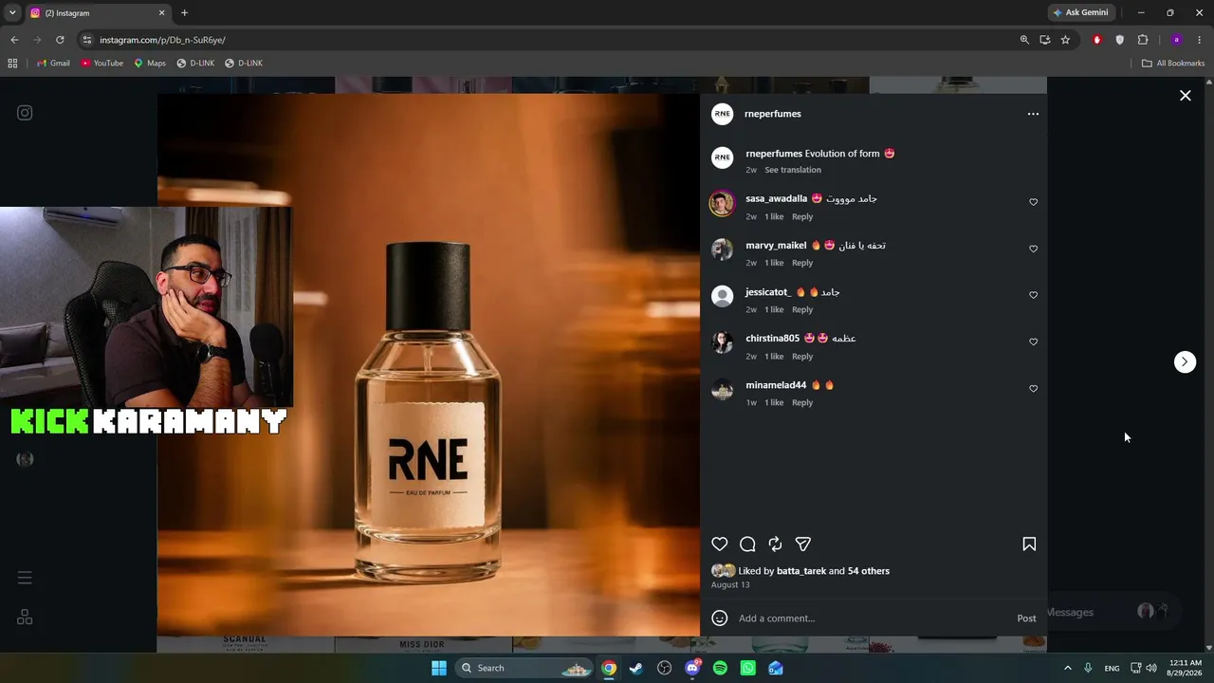The width and height of the screenshot is (1214, 683).
Task: Open Spotify from the taskbar
Action: tap(720, 668)
